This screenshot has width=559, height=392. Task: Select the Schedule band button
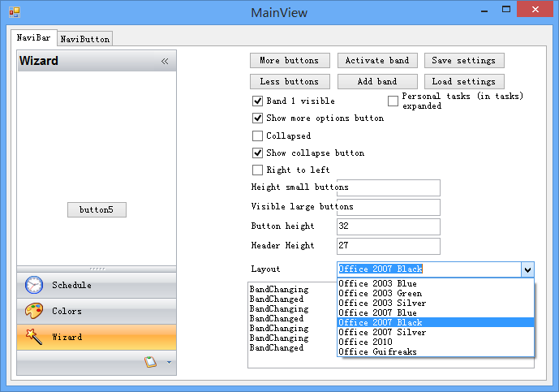coord(97,286)
